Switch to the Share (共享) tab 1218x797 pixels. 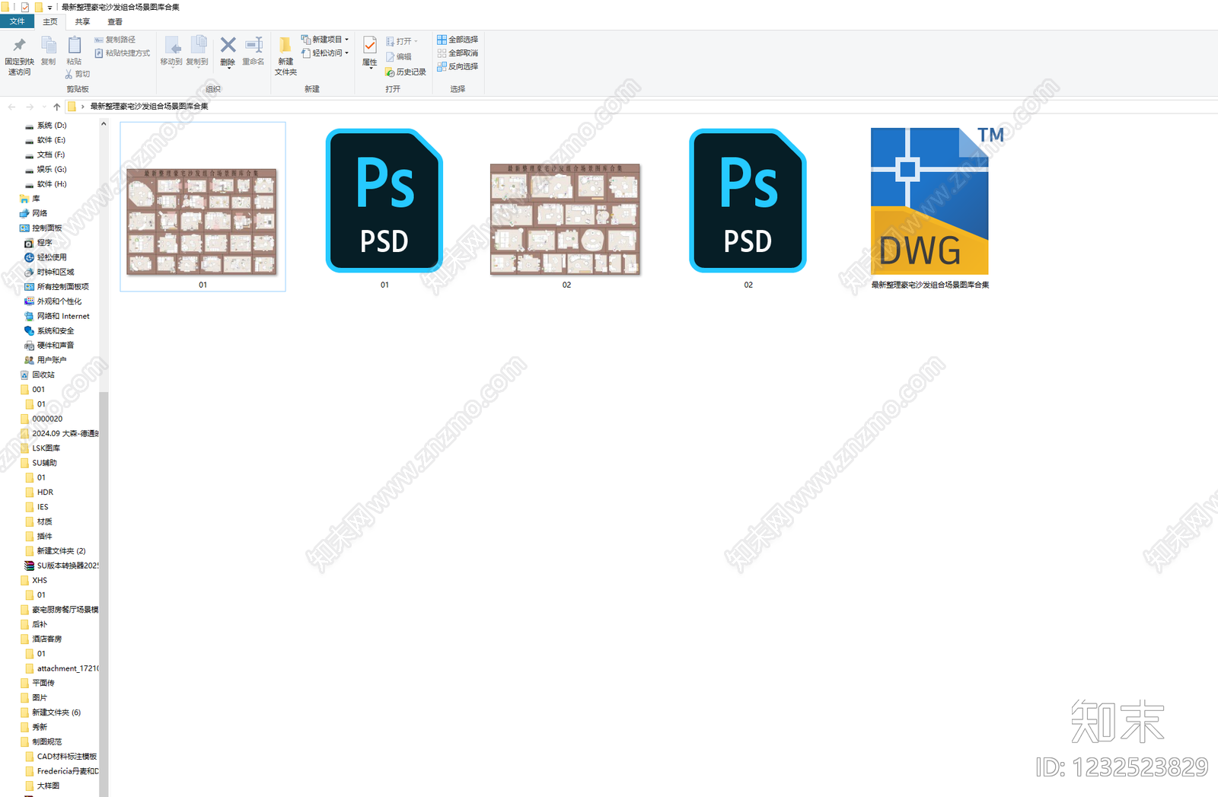[82, 22]
